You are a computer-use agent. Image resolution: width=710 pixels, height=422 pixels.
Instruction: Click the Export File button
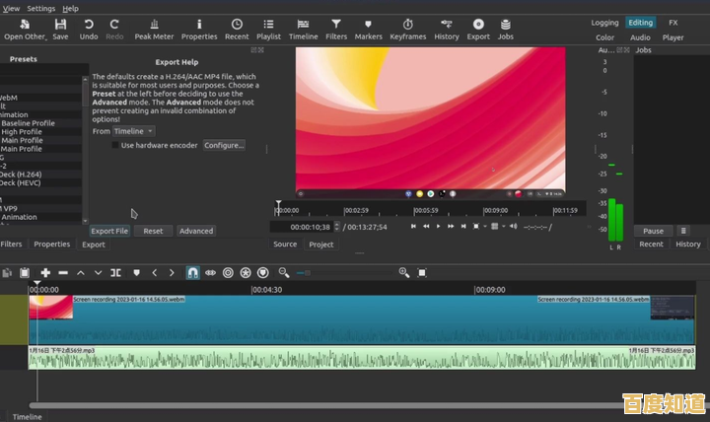[109, 231]
